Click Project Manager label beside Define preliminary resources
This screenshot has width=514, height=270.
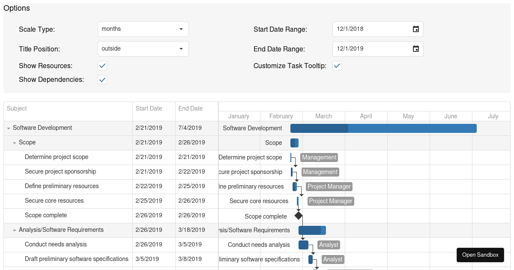coord(329,186)
